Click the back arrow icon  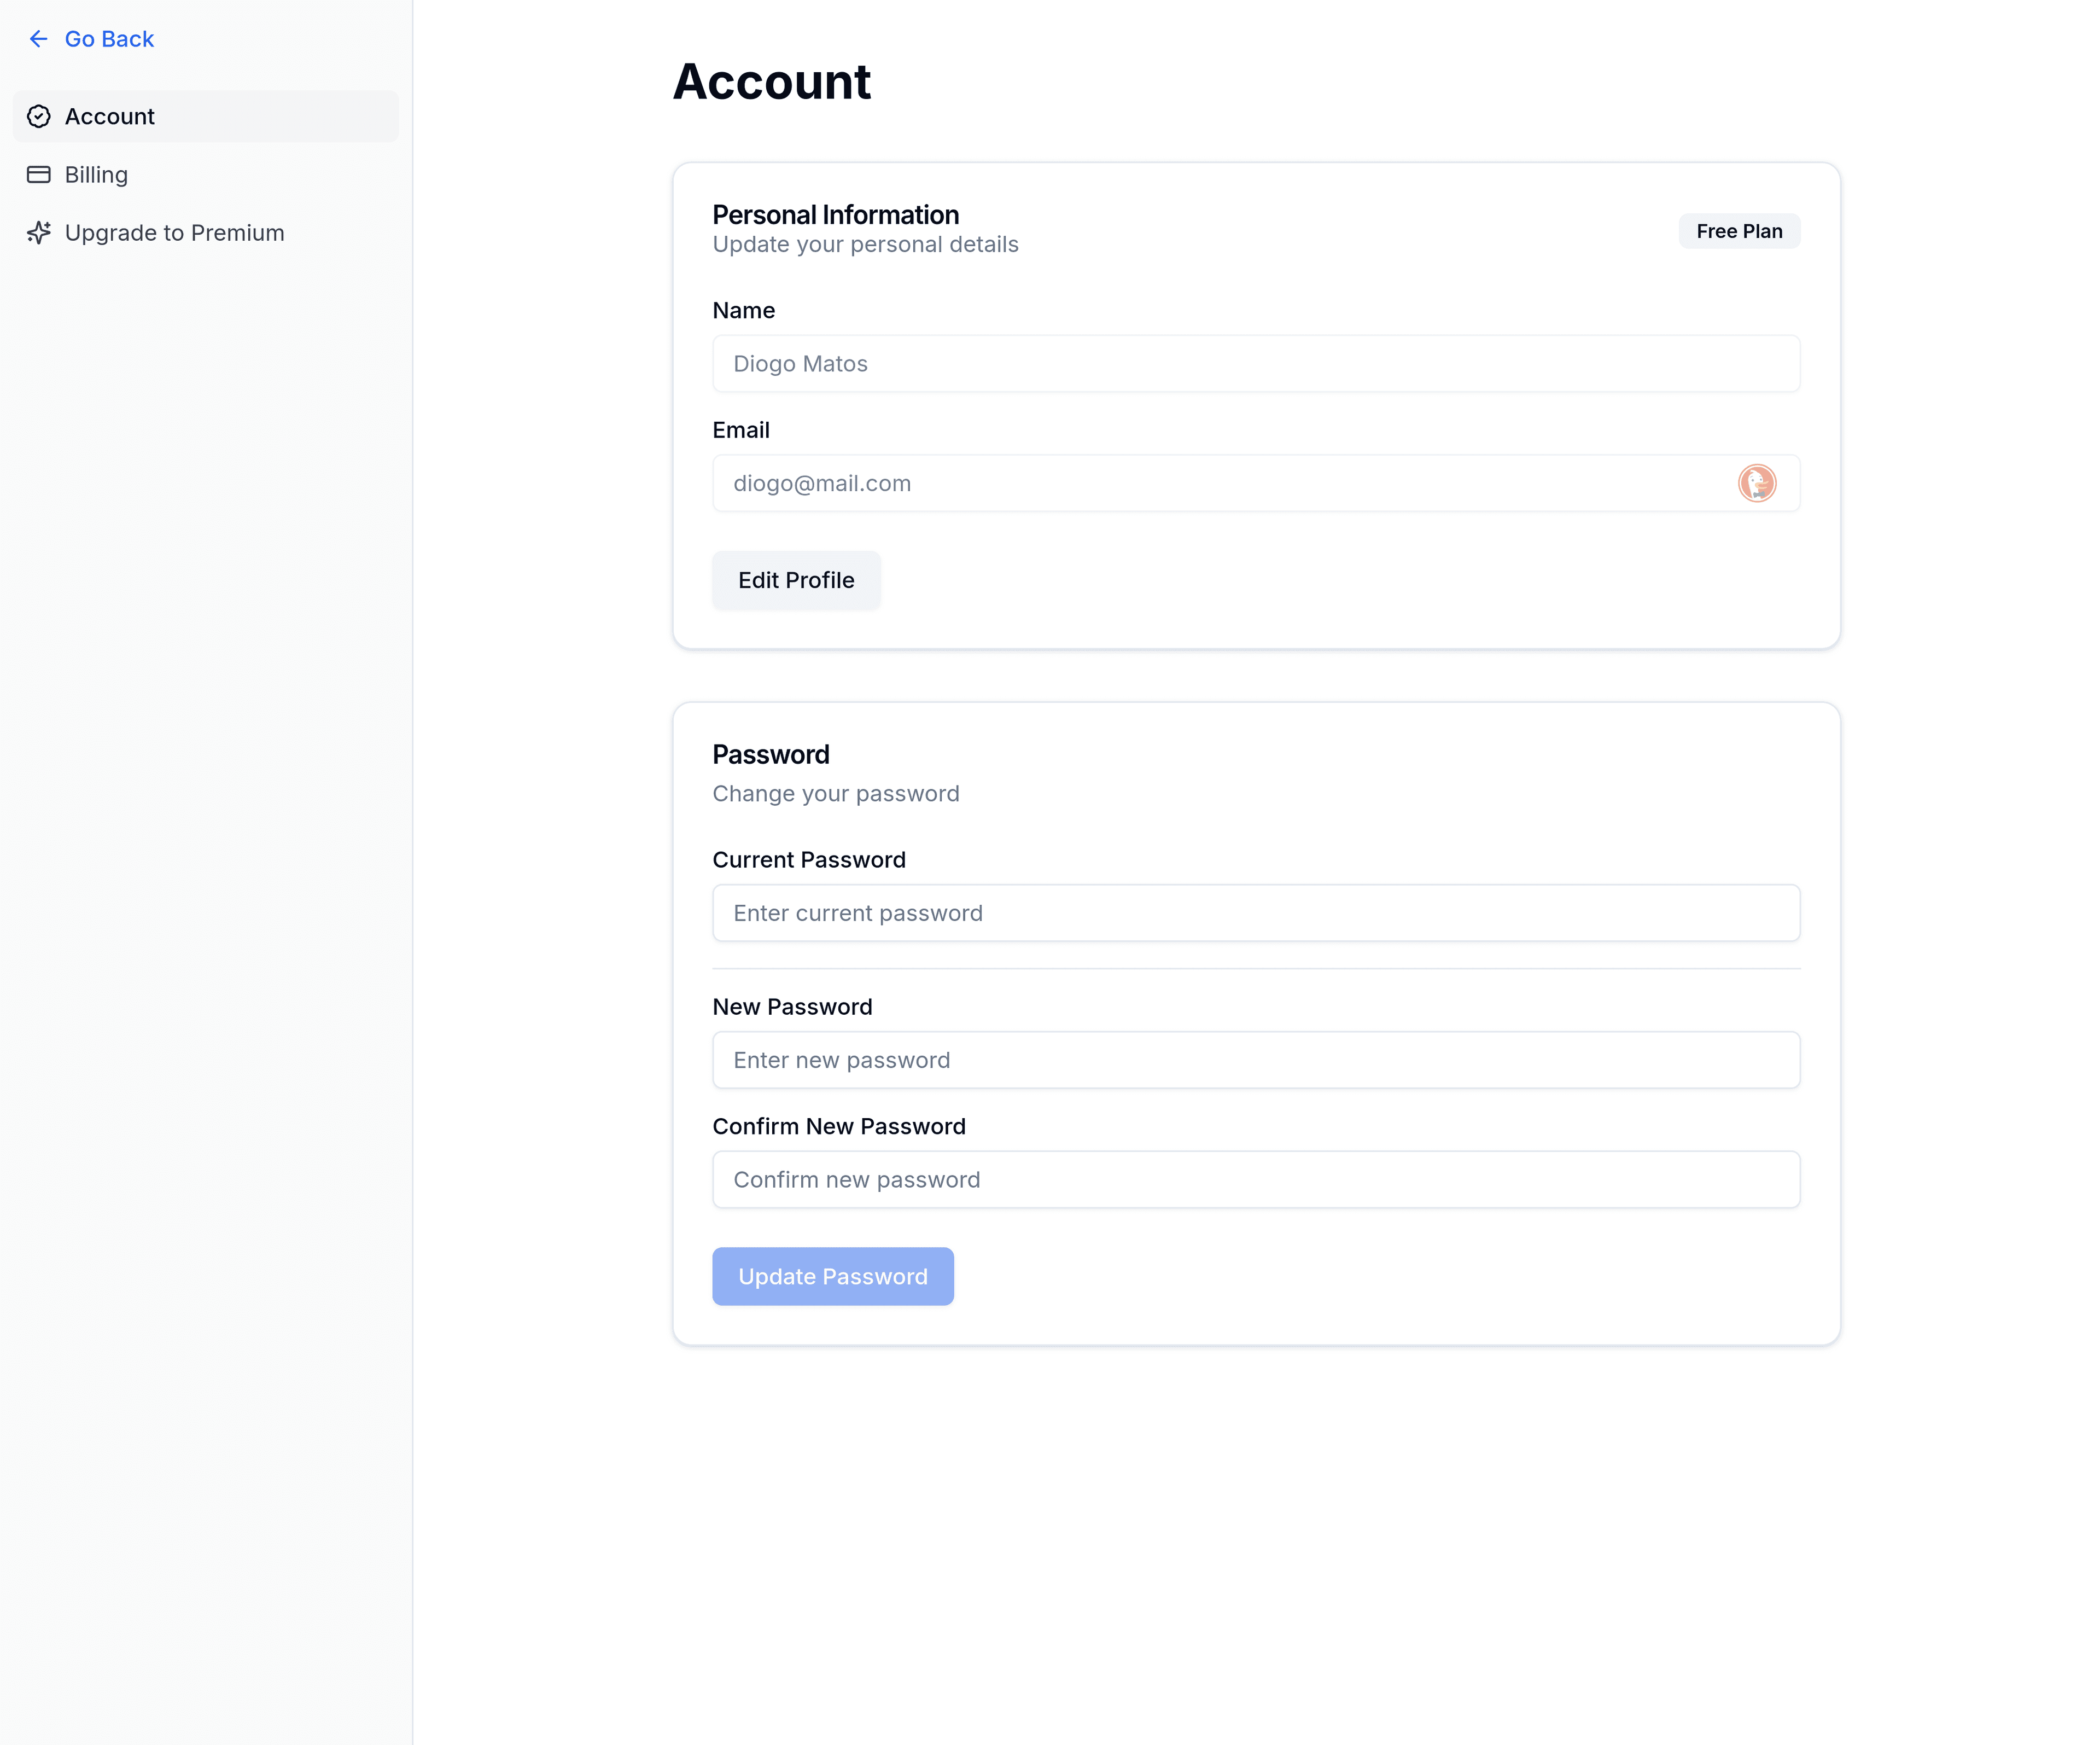pyautogui.click(x=38, y=39)
